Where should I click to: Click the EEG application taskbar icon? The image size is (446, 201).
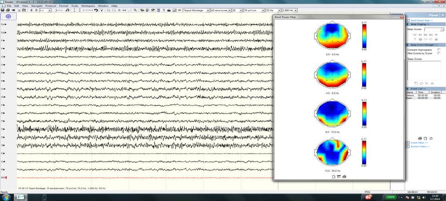21,197
